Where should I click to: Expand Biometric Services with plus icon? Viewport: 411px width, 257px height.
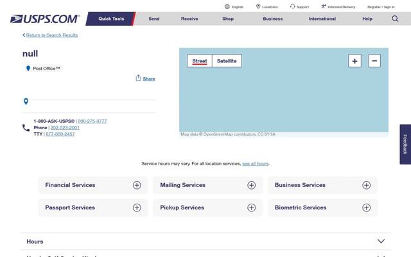pos(366,208)
